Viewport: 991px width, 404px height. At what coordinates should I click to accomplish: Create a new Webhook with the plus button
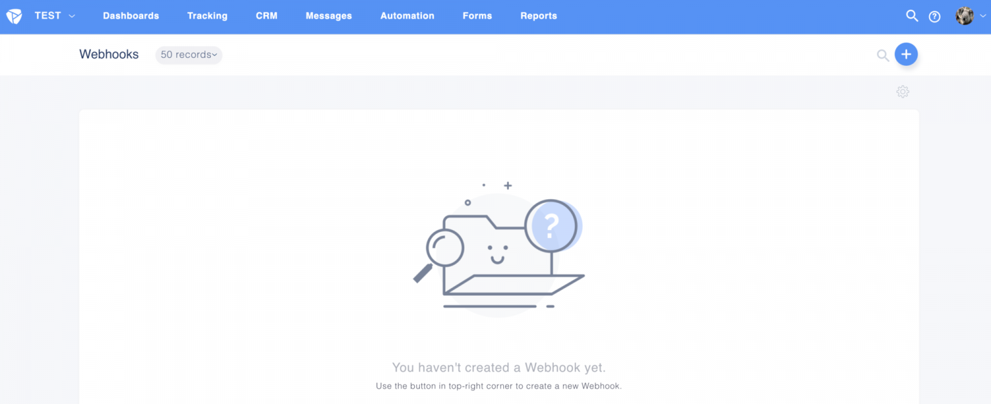click(906, 54)
